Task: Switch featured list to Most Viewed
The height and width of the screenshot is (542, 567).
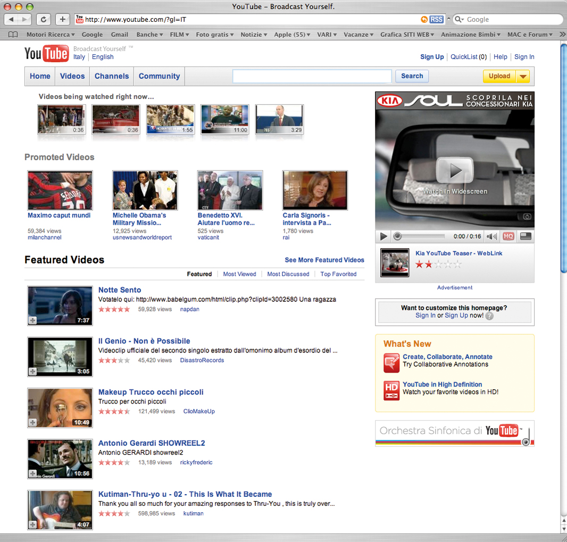Action: tap(239, 274)
